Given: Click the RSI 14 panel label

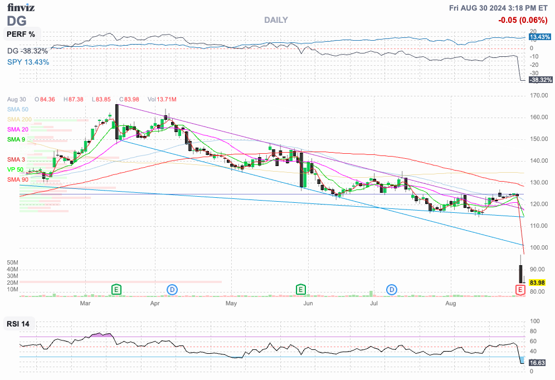Looking at the screenshot, I should 18,324.
